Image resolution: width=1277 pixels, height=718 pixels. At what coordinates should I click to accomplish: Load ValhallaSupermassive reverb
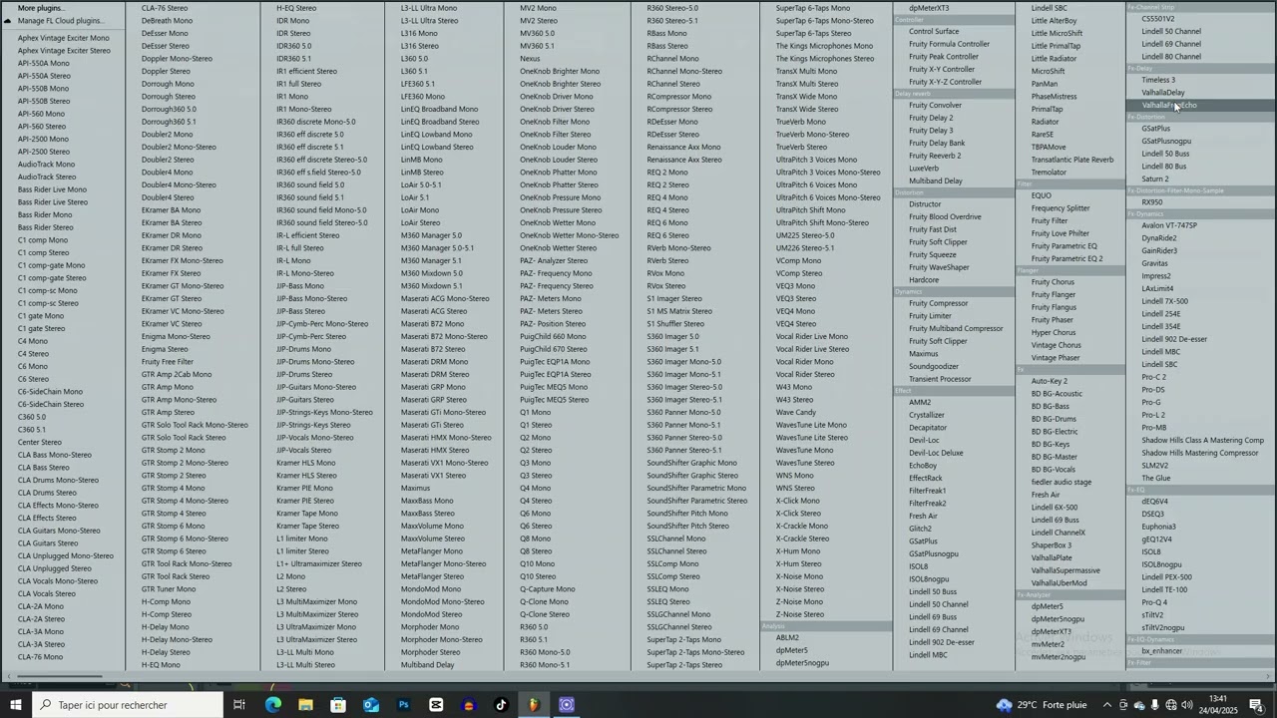click(1065, 570)
